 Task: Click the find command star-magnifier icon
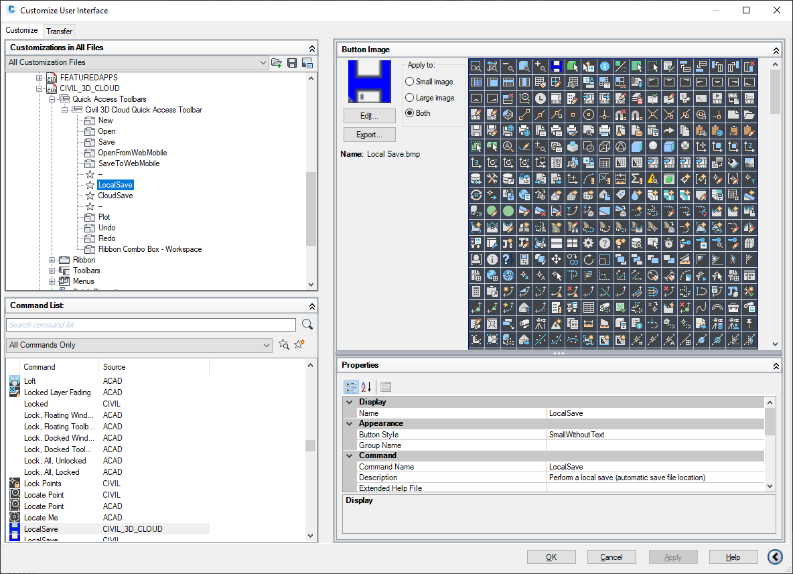pyautogui.click(x=284, y=345)
